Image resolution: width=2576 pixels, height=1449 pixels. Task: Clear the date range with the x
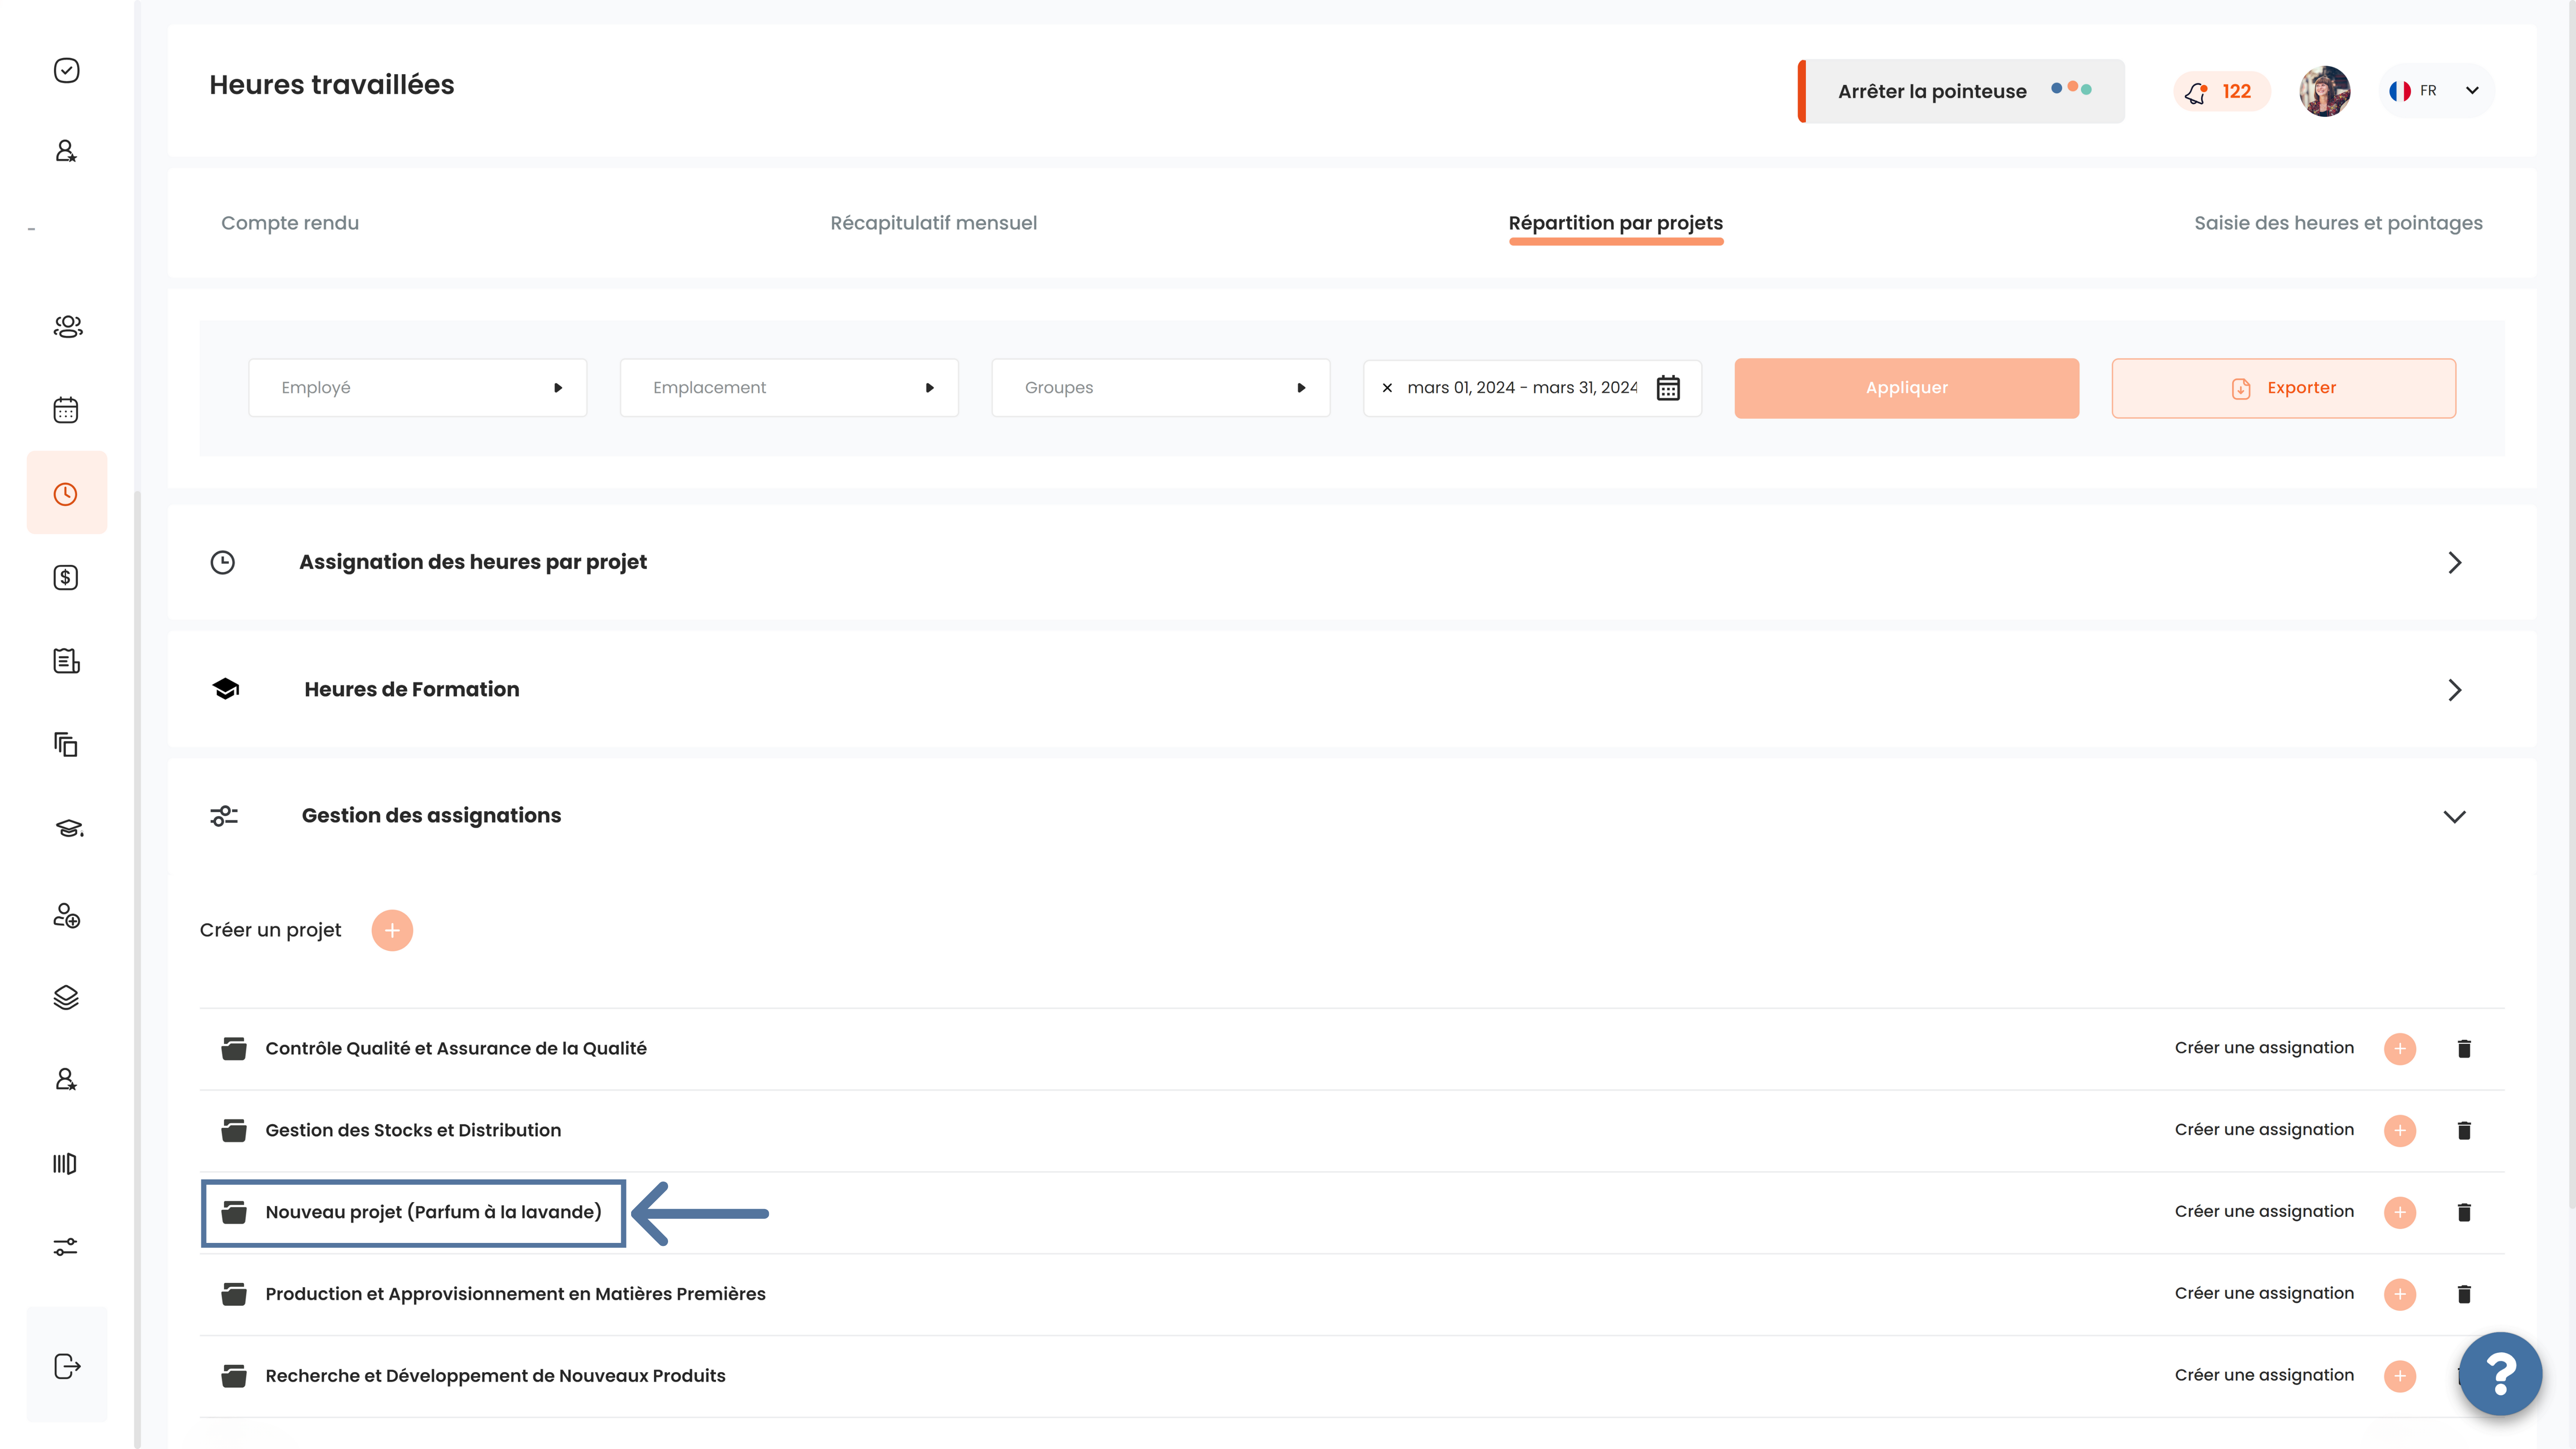(1387, 388)
